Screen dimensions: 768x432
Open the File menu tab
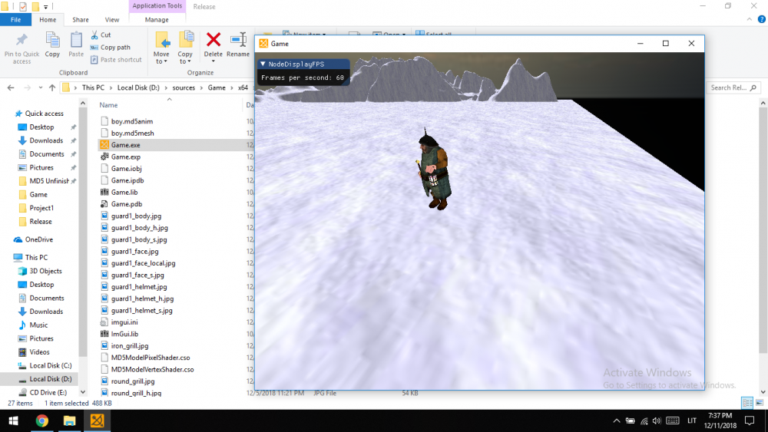coord(15,19)
